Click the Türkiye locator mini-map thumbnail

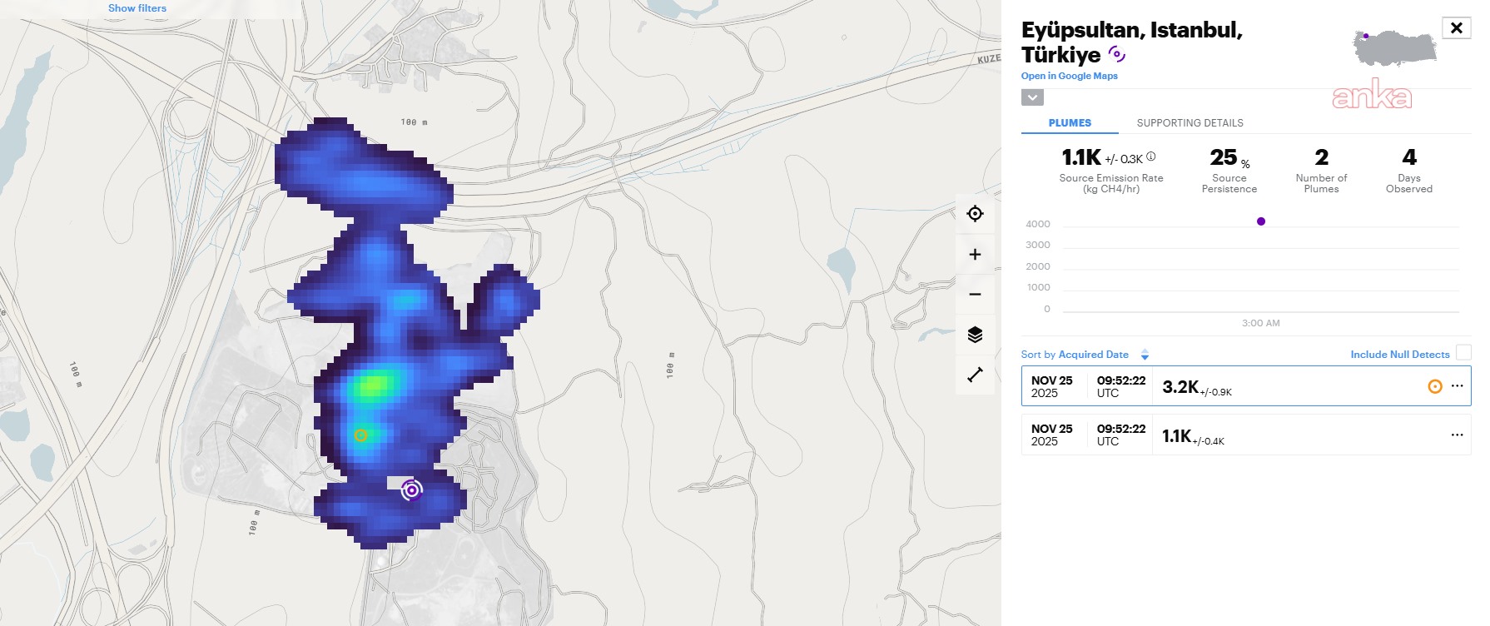[x=1396, y=48]
